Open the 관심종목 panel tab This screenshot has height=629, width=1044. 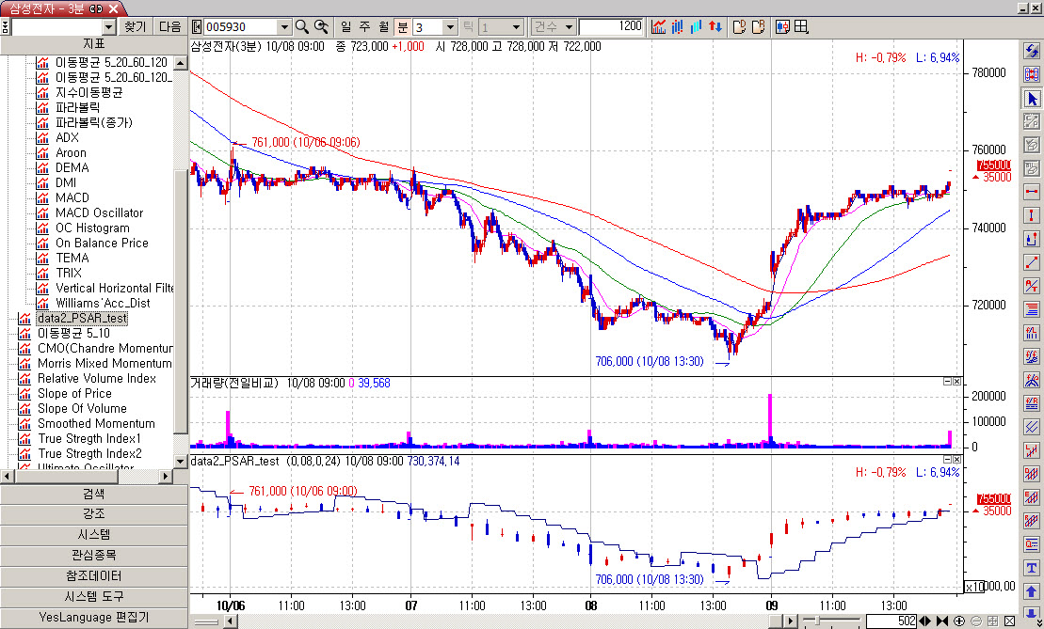pyautogui.click(x=93, y=555)
